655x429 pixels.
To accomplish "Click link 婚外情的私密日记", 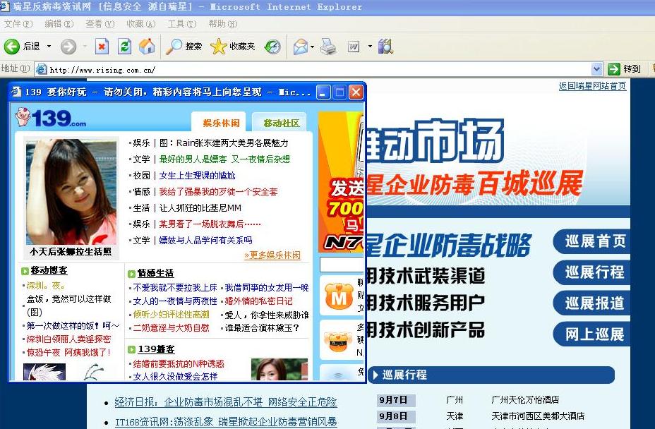I will 258,301.
